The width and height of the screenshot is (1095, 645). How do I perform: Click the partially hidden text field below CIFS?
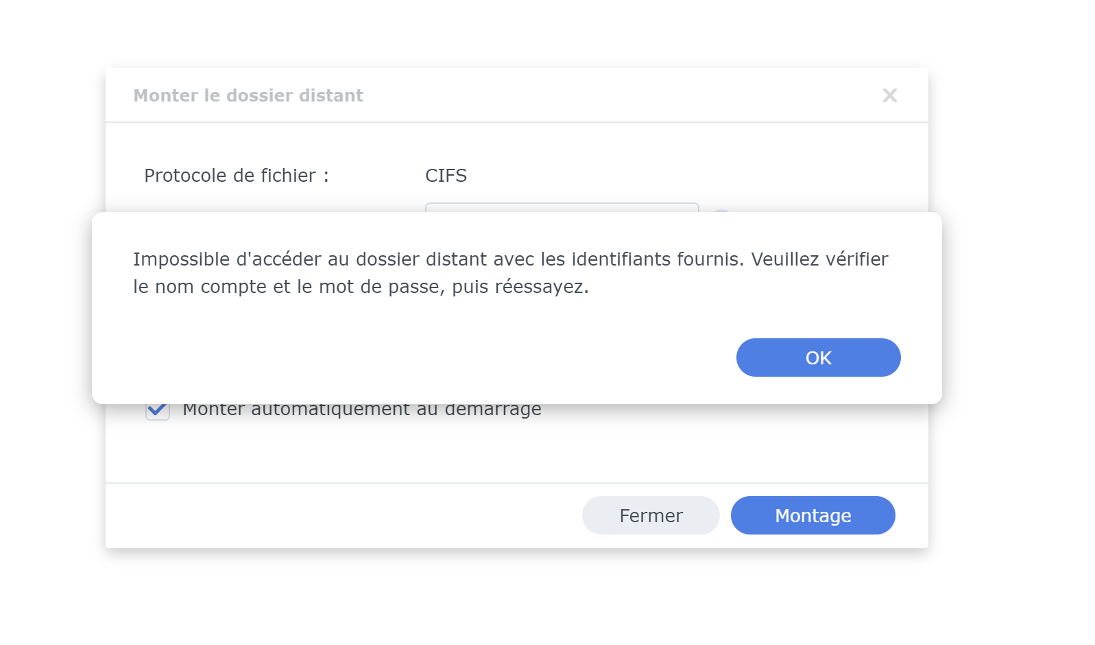coord(562,207)
